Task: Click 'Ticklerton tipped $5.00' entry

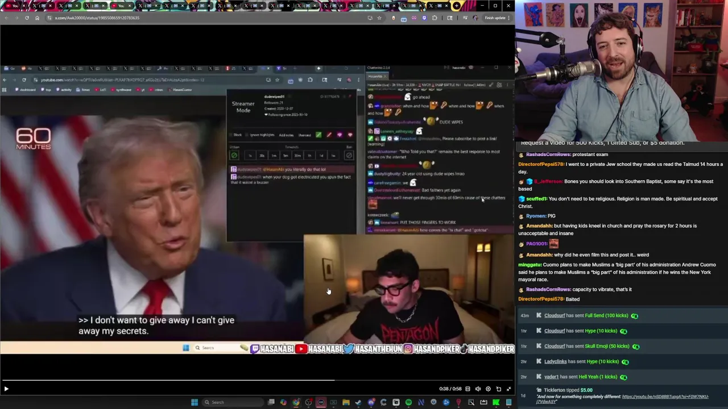Action: pos(568,390)
